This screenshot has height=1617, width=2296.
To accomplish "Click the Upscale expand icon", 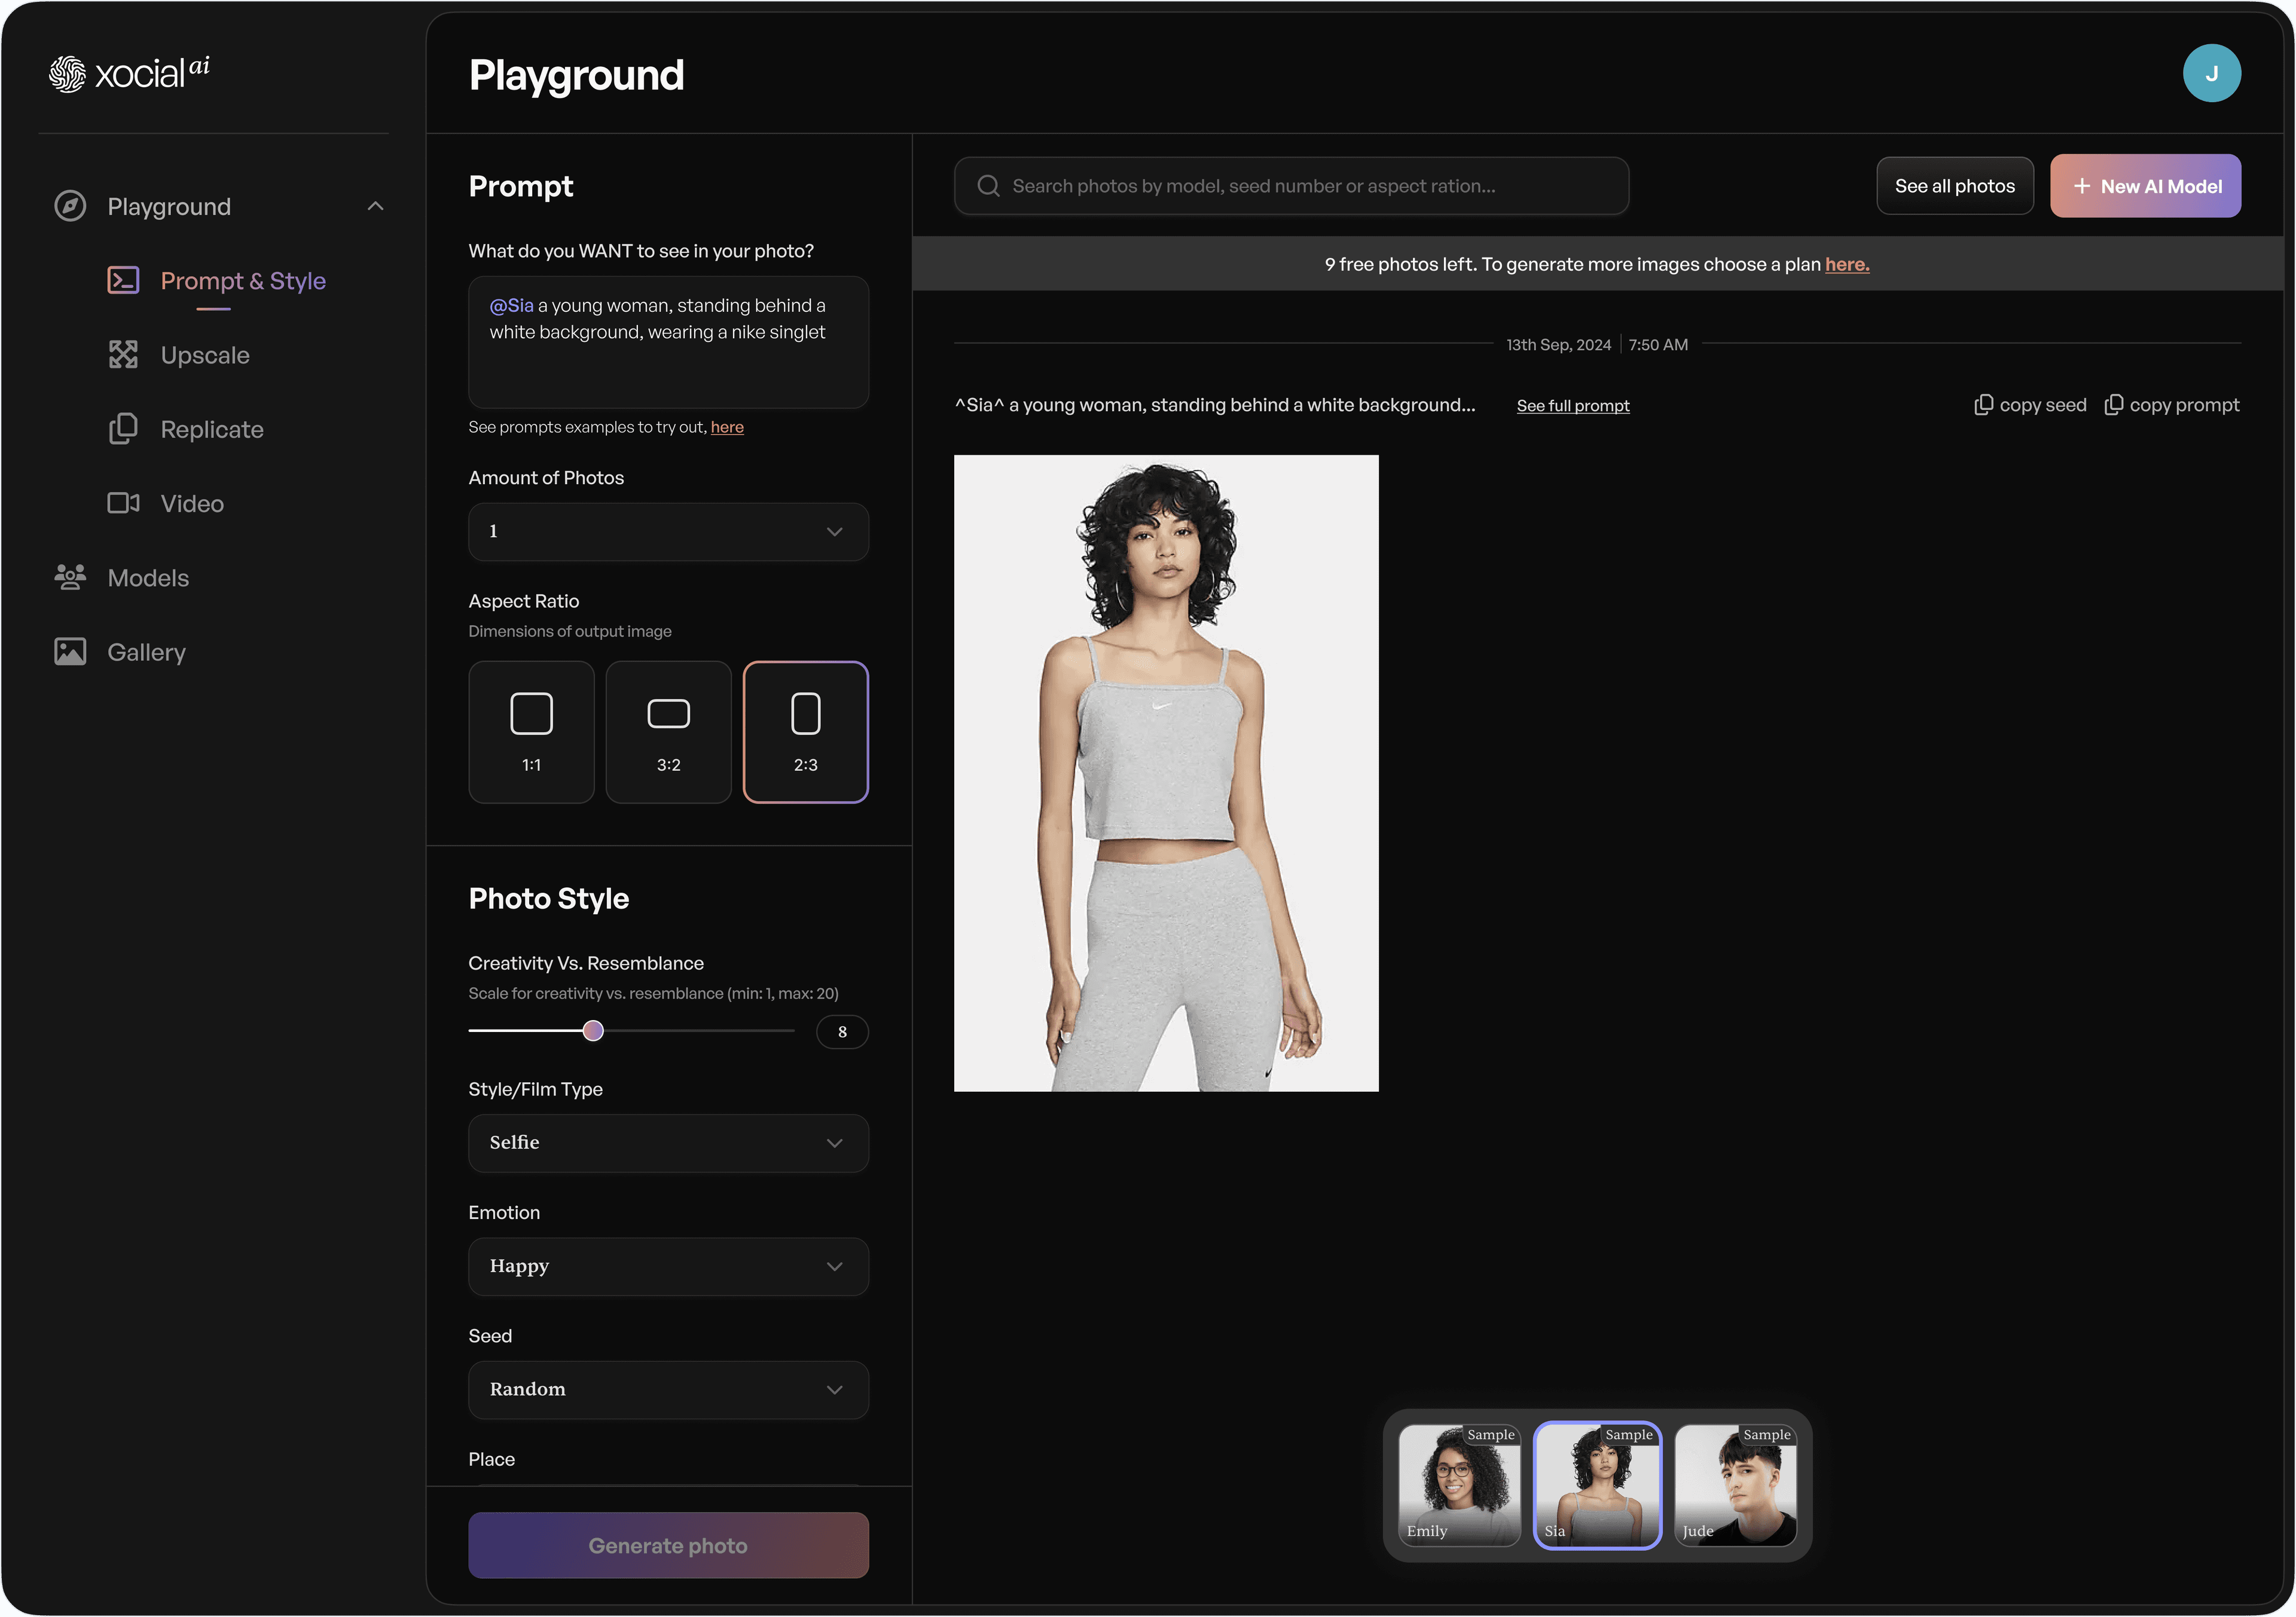I will (123, 355).
